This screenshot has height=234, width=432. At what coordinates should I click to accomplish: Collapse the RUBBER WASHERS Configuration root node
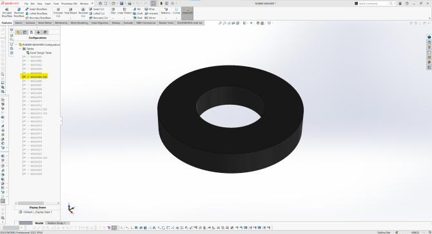(x=16, y=44)
